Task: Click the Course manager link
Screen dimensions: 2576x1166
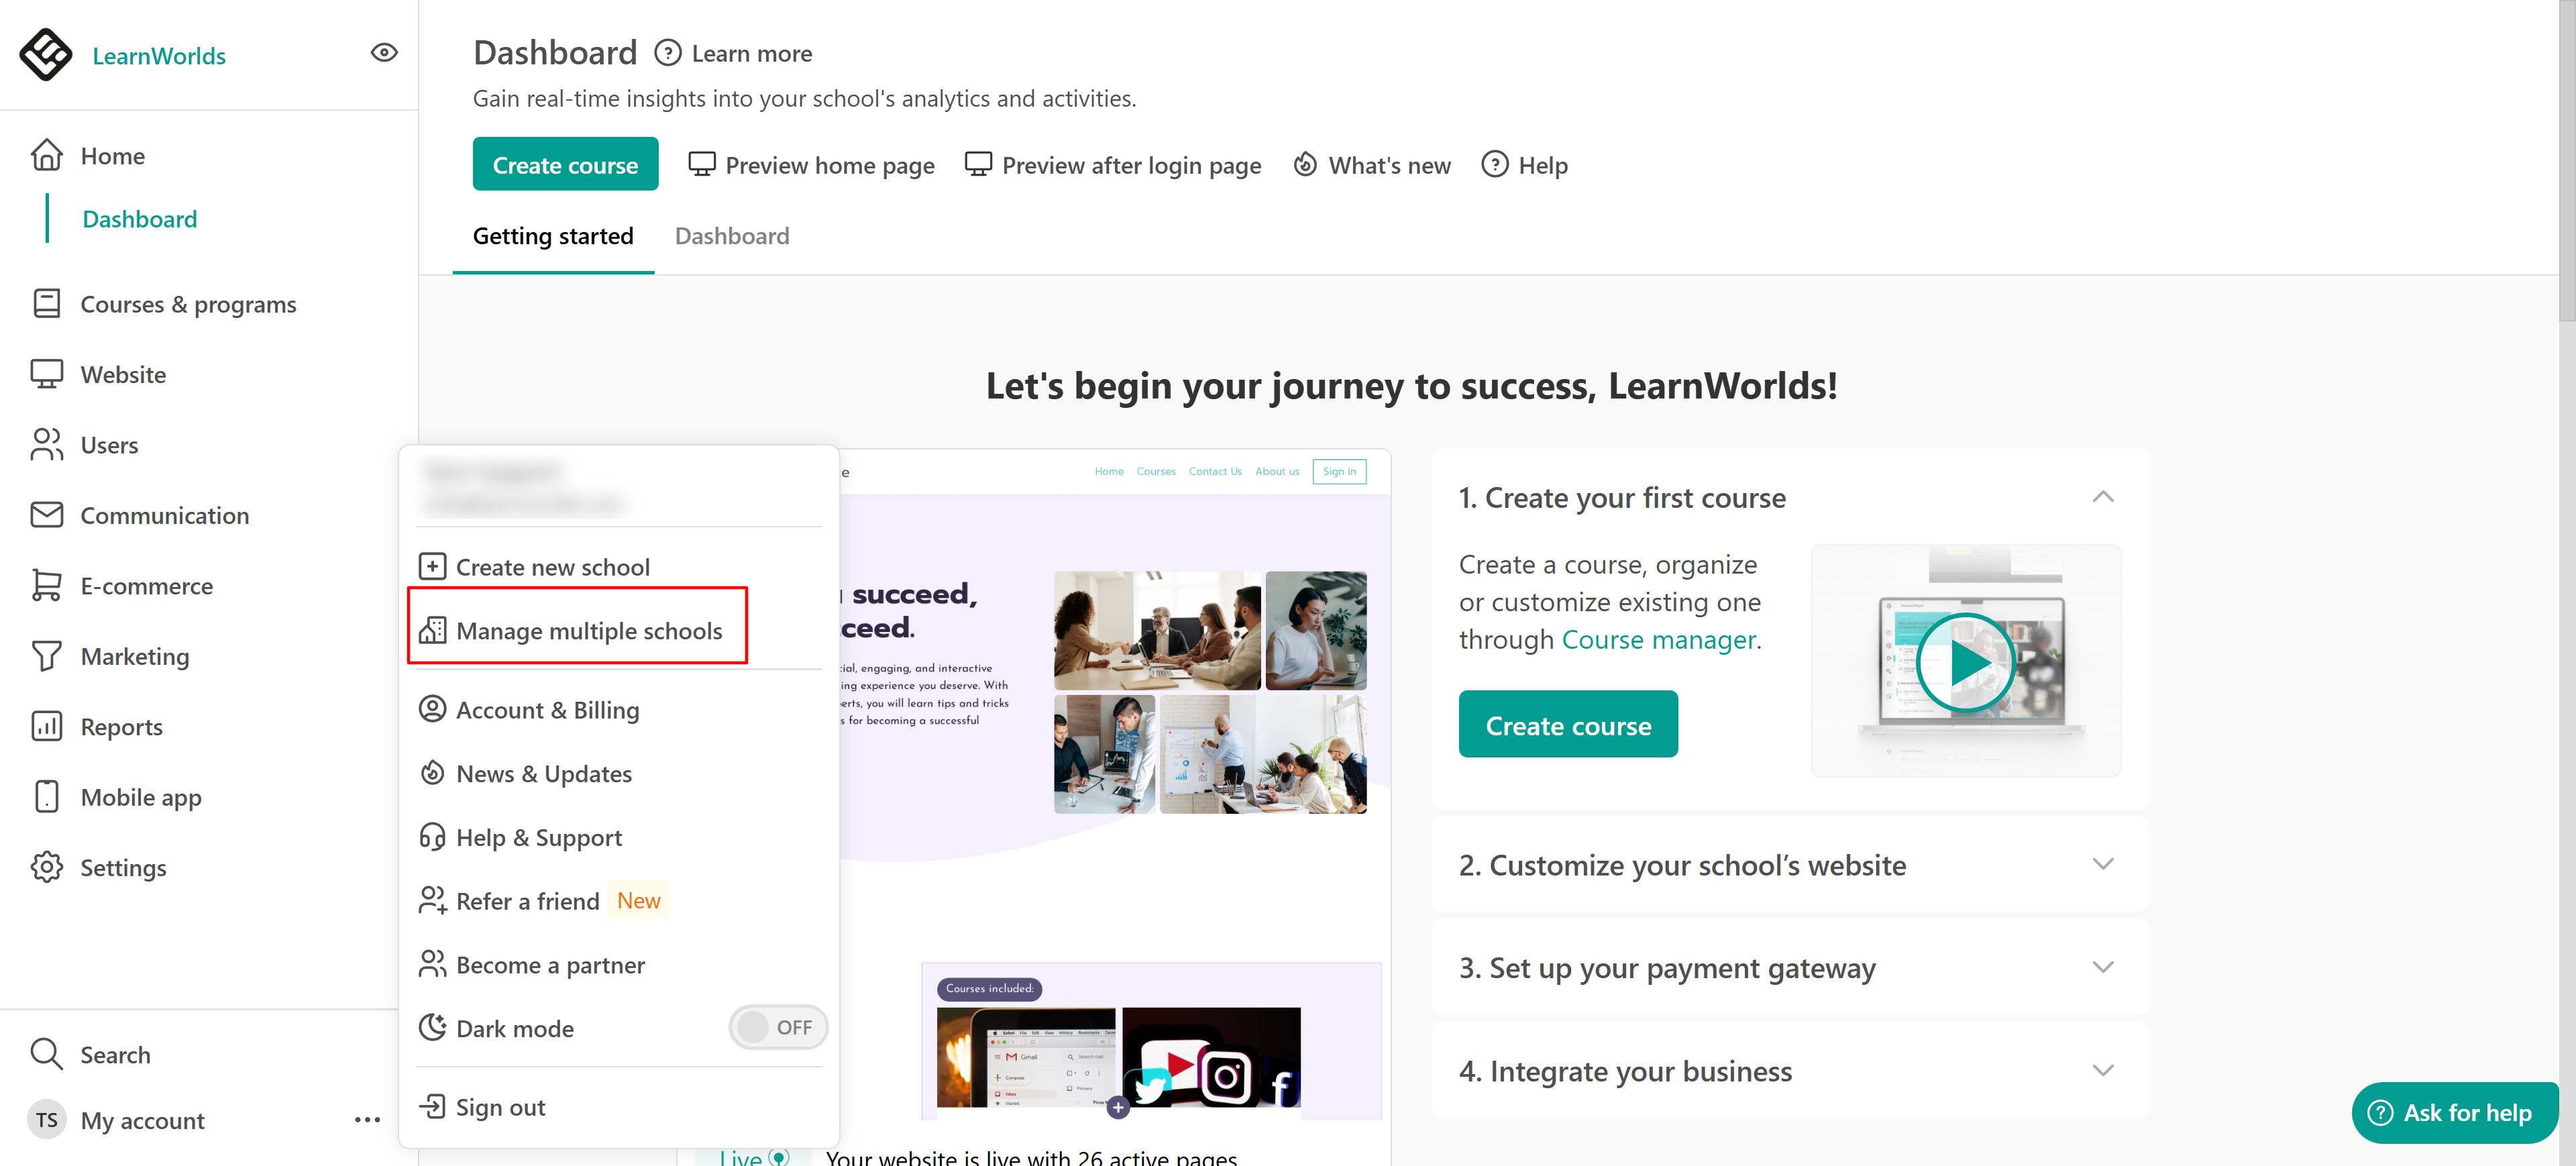Action: point(1658,640)
